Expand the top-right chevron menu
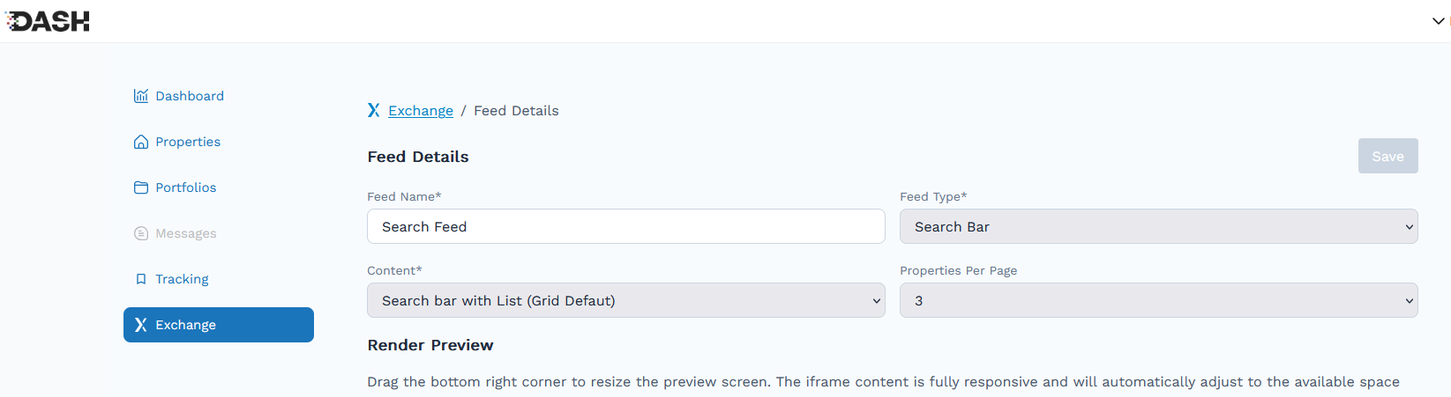1451x397 pixels. [x=1438, y=21]
